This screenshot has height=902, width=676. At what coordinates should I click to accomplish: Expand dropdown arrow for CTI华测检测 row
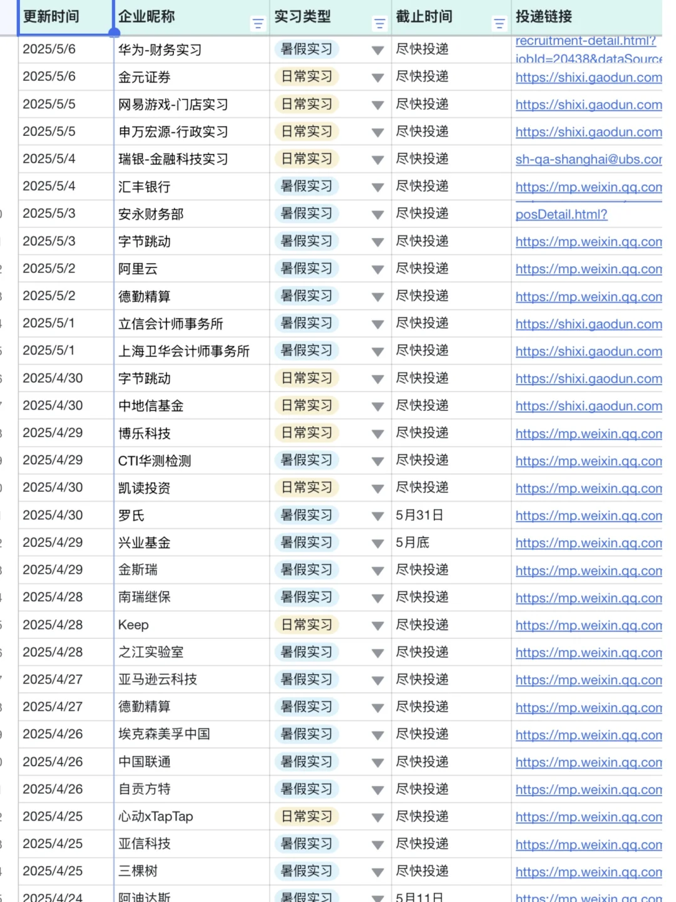377,461
